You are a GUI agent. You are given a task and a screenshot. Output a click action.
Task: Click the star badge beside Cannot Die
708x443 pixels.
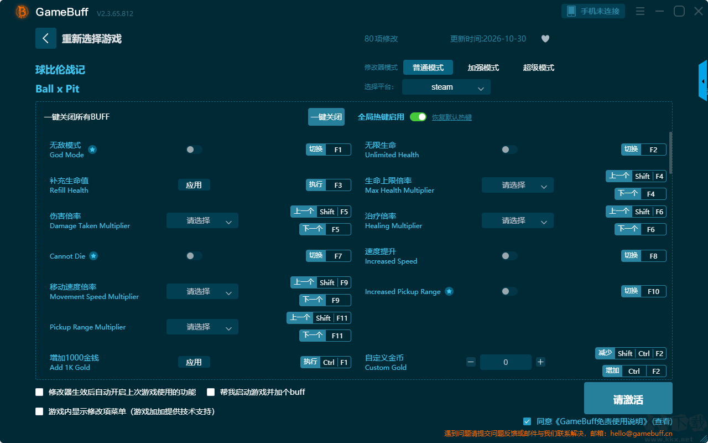(x=93, y=256)
